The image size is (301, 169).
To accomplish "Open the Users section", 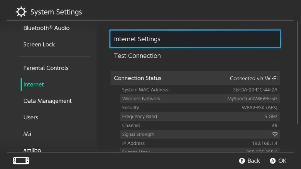I will [x=31, y=117].
